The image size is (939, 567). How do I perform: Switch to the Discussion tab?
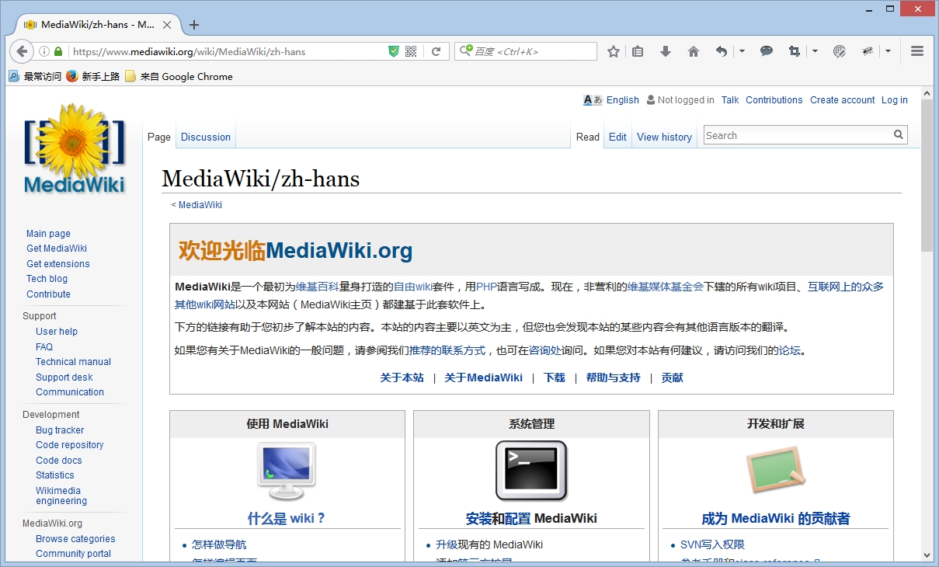[x=205, y=137]
